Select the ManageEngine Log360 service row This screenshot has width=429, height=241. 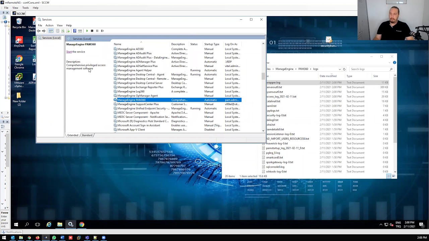[177, 91]
